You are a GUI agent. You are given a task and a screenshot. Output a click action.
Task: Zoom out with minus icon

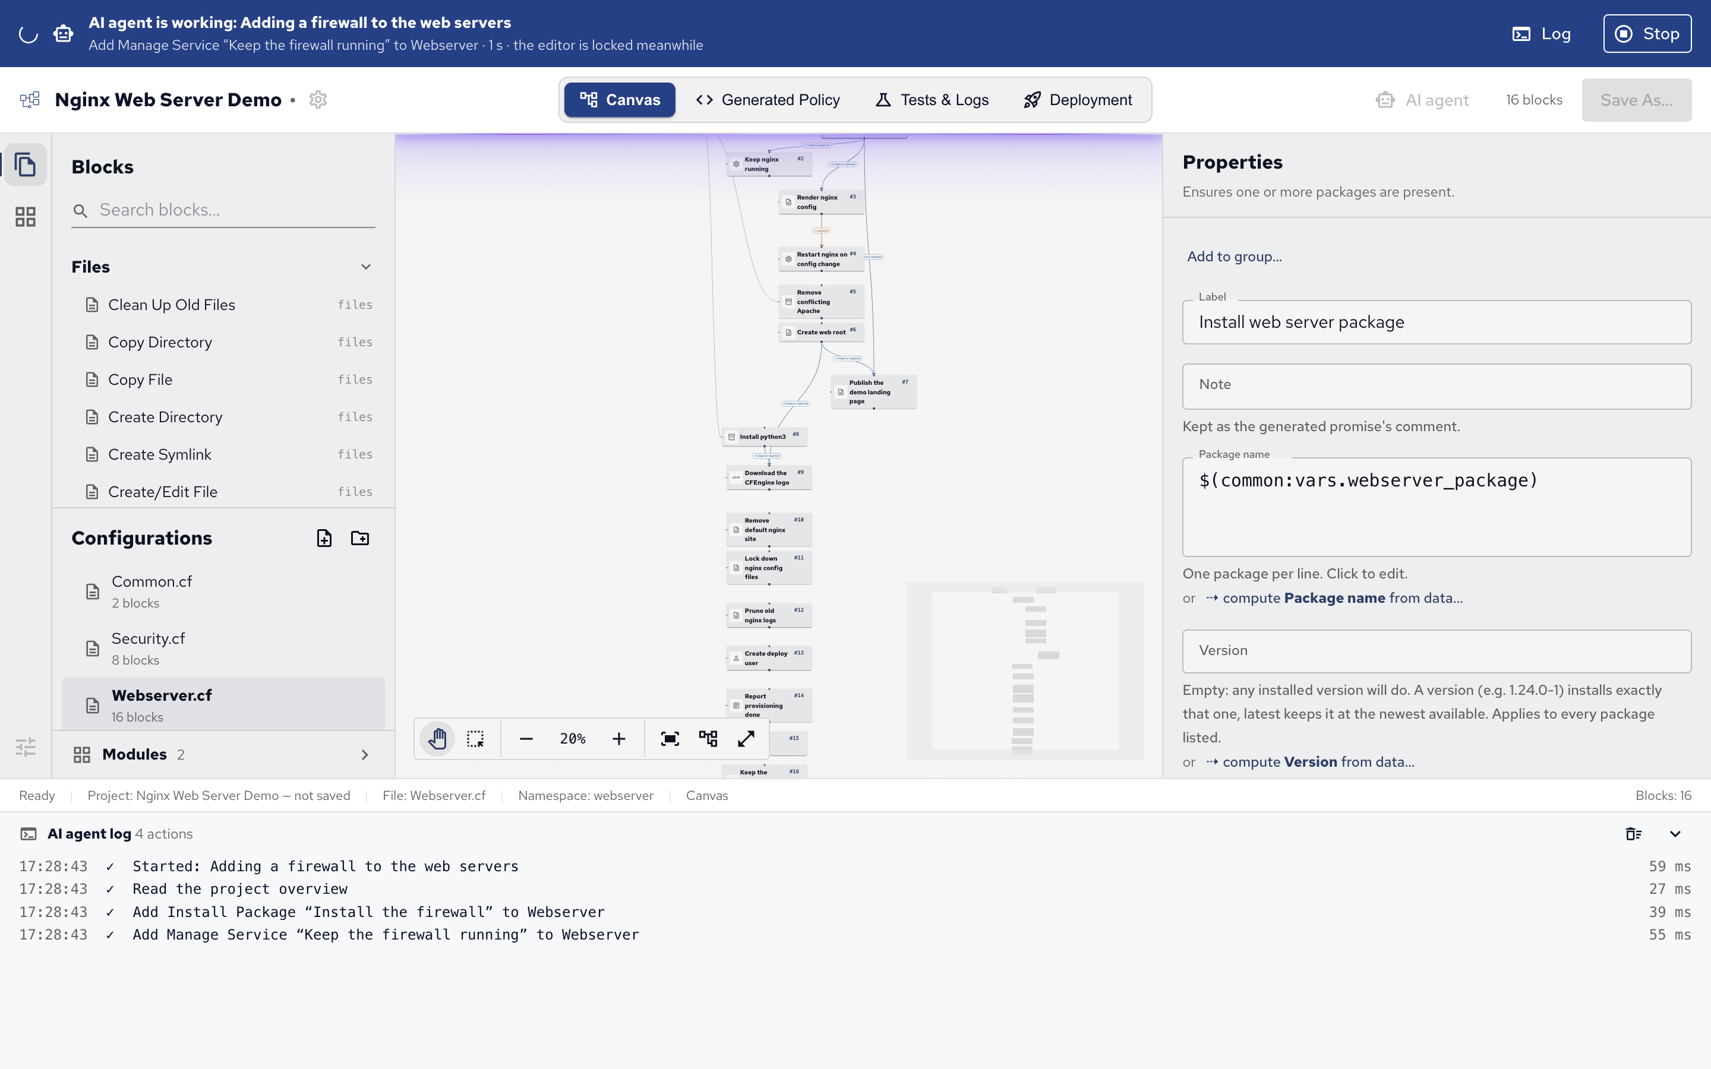pyautogui.click(x=525, y=739)
